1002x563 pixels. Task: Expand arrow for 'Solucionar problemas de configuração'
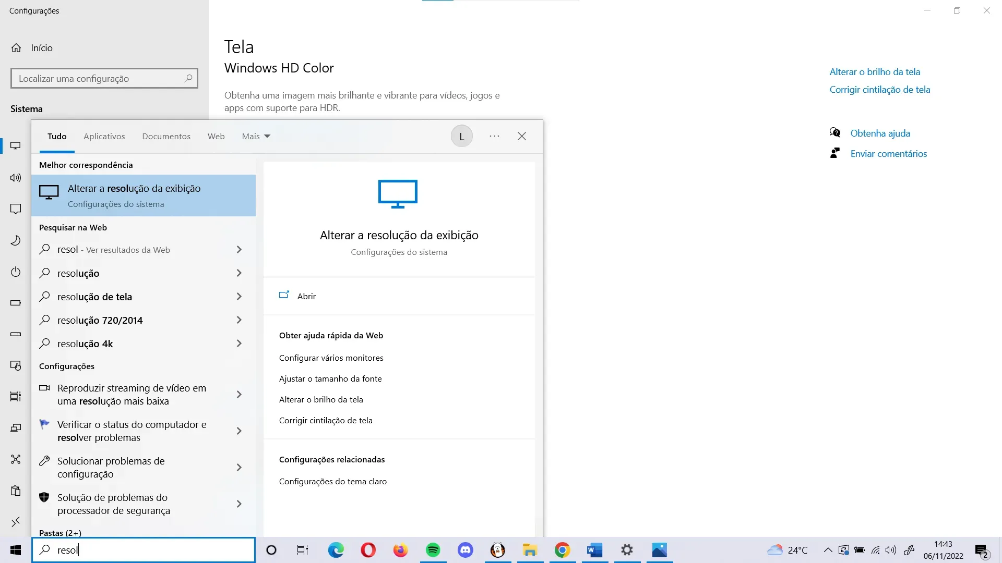[239, 468]
